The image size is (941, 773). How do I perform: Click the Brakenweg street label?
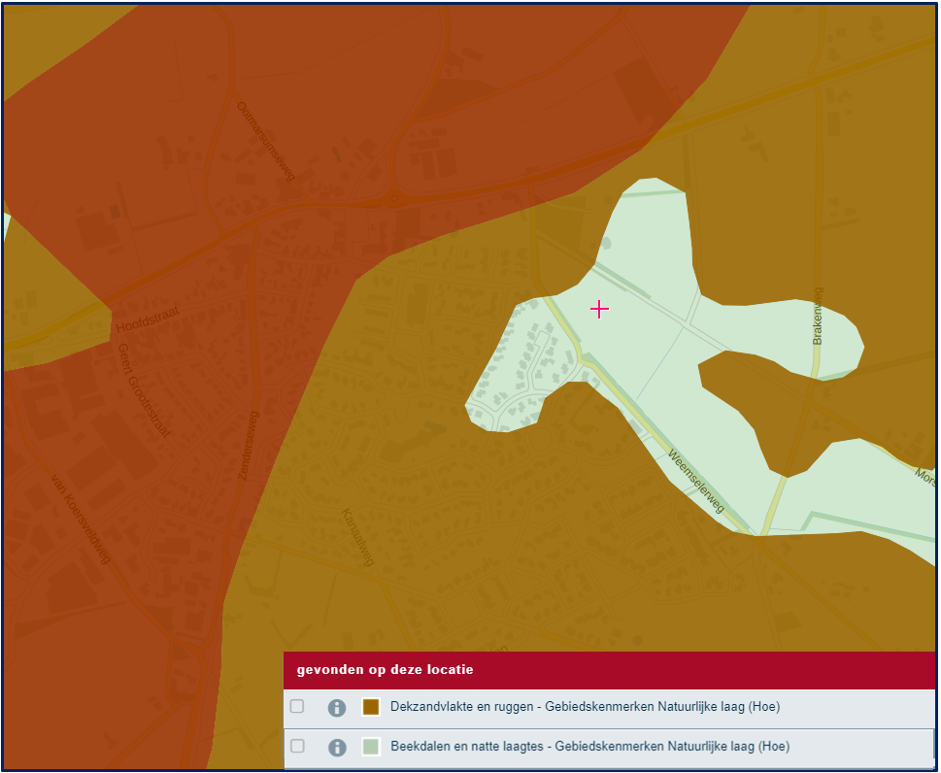click(818, 316)
